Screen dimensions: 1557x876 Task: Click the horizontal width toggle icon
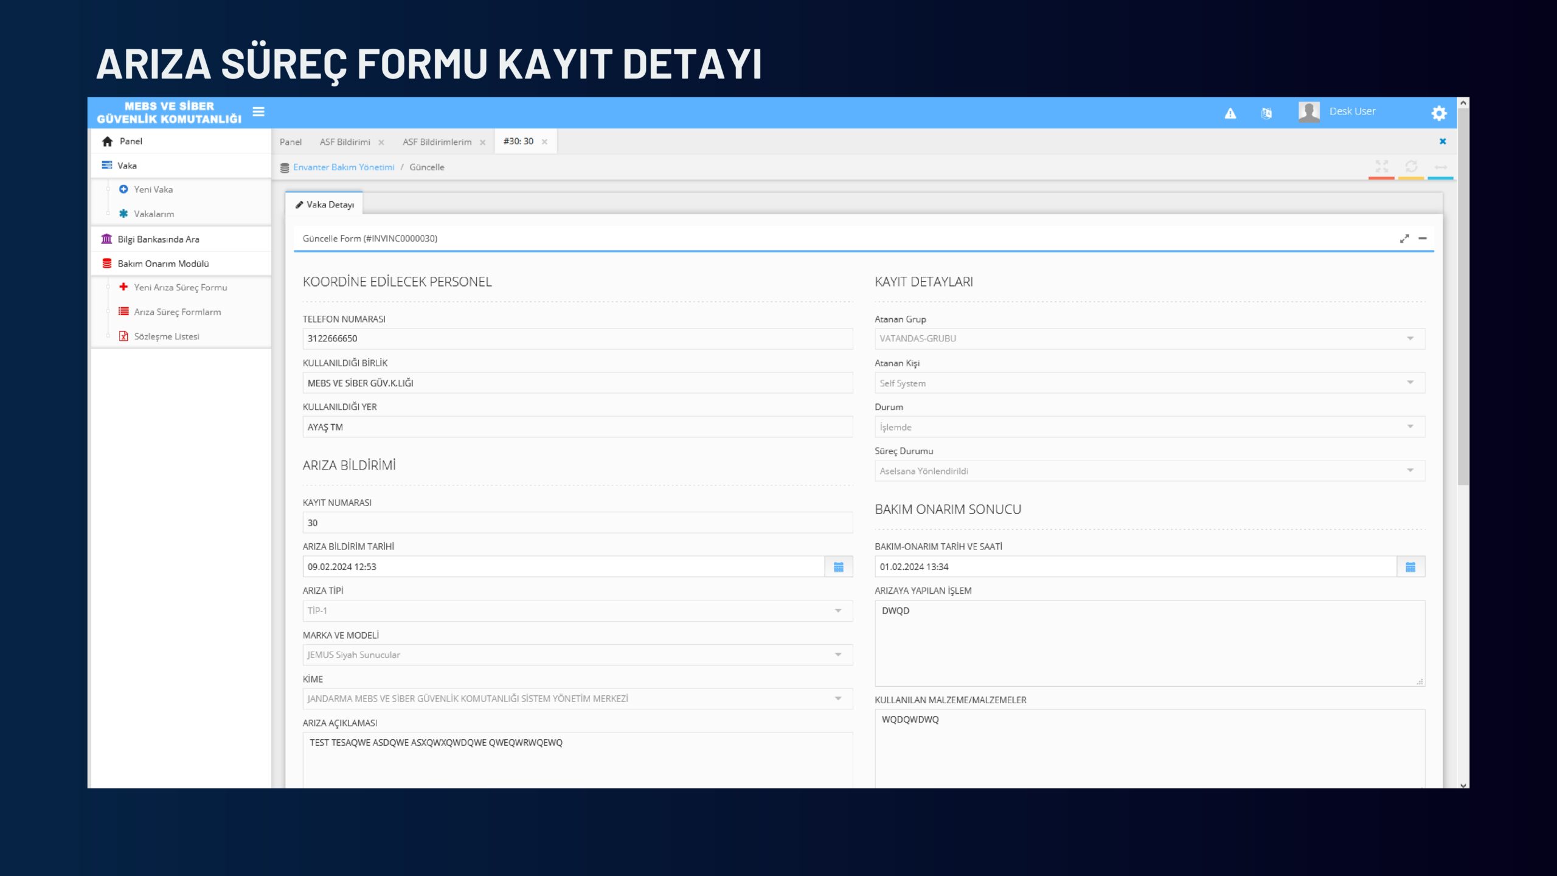coord(1440,167)
